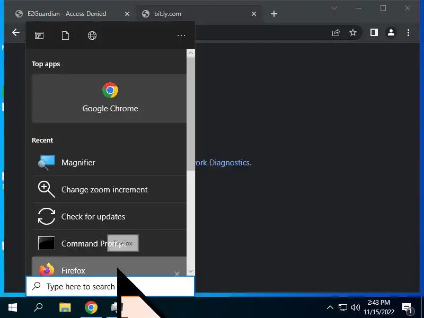Viewport: 424px width, 318px height.
Task: Bookmark this page with the star
Action: tap(353, 33)
